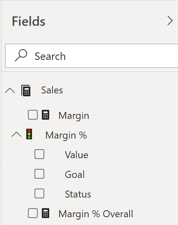The image size is (178, 225).
Task: Click the Goal field label
Action: click(75, 175)
